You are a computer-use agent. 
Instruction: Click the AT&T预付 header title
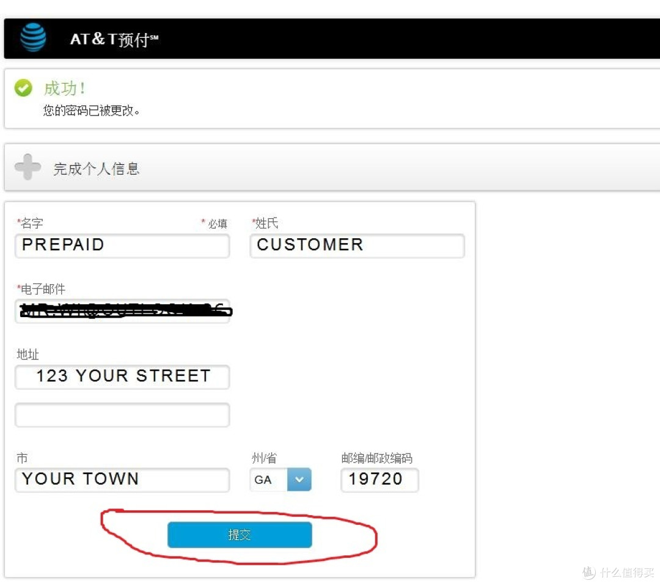tap(114, 39)
